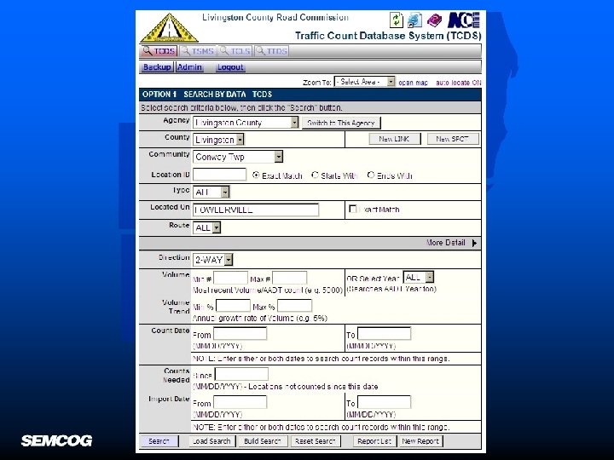614x460 pixels.
Task: Click the open map link
Action: point(413,83)
